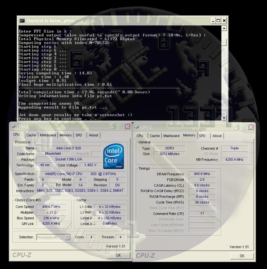Click the Series computing time 14.03 line

[x=55, y=73]
